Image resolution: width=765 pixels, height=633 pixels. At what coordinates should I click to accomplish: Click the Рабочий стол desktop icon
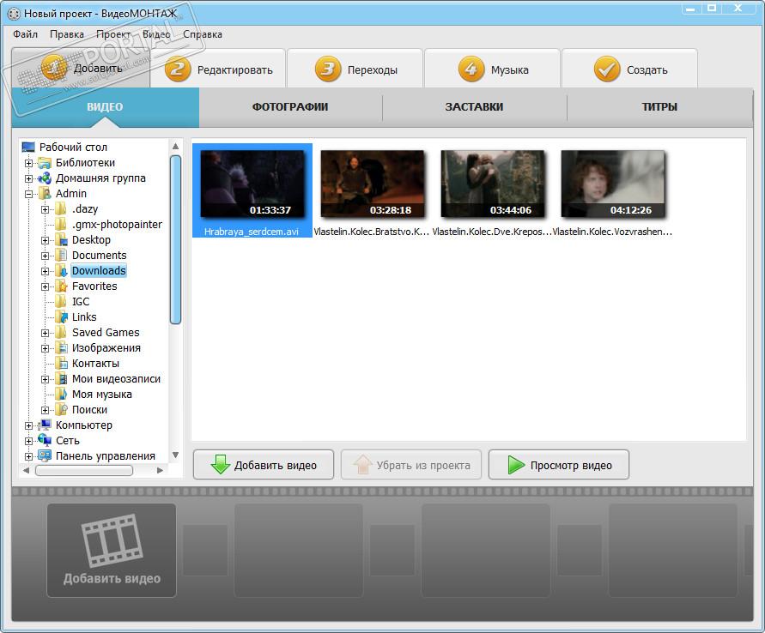28,147
